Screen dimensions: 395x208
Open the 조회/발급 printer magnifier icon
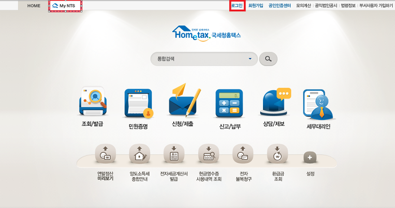click(x=93, y=100)
